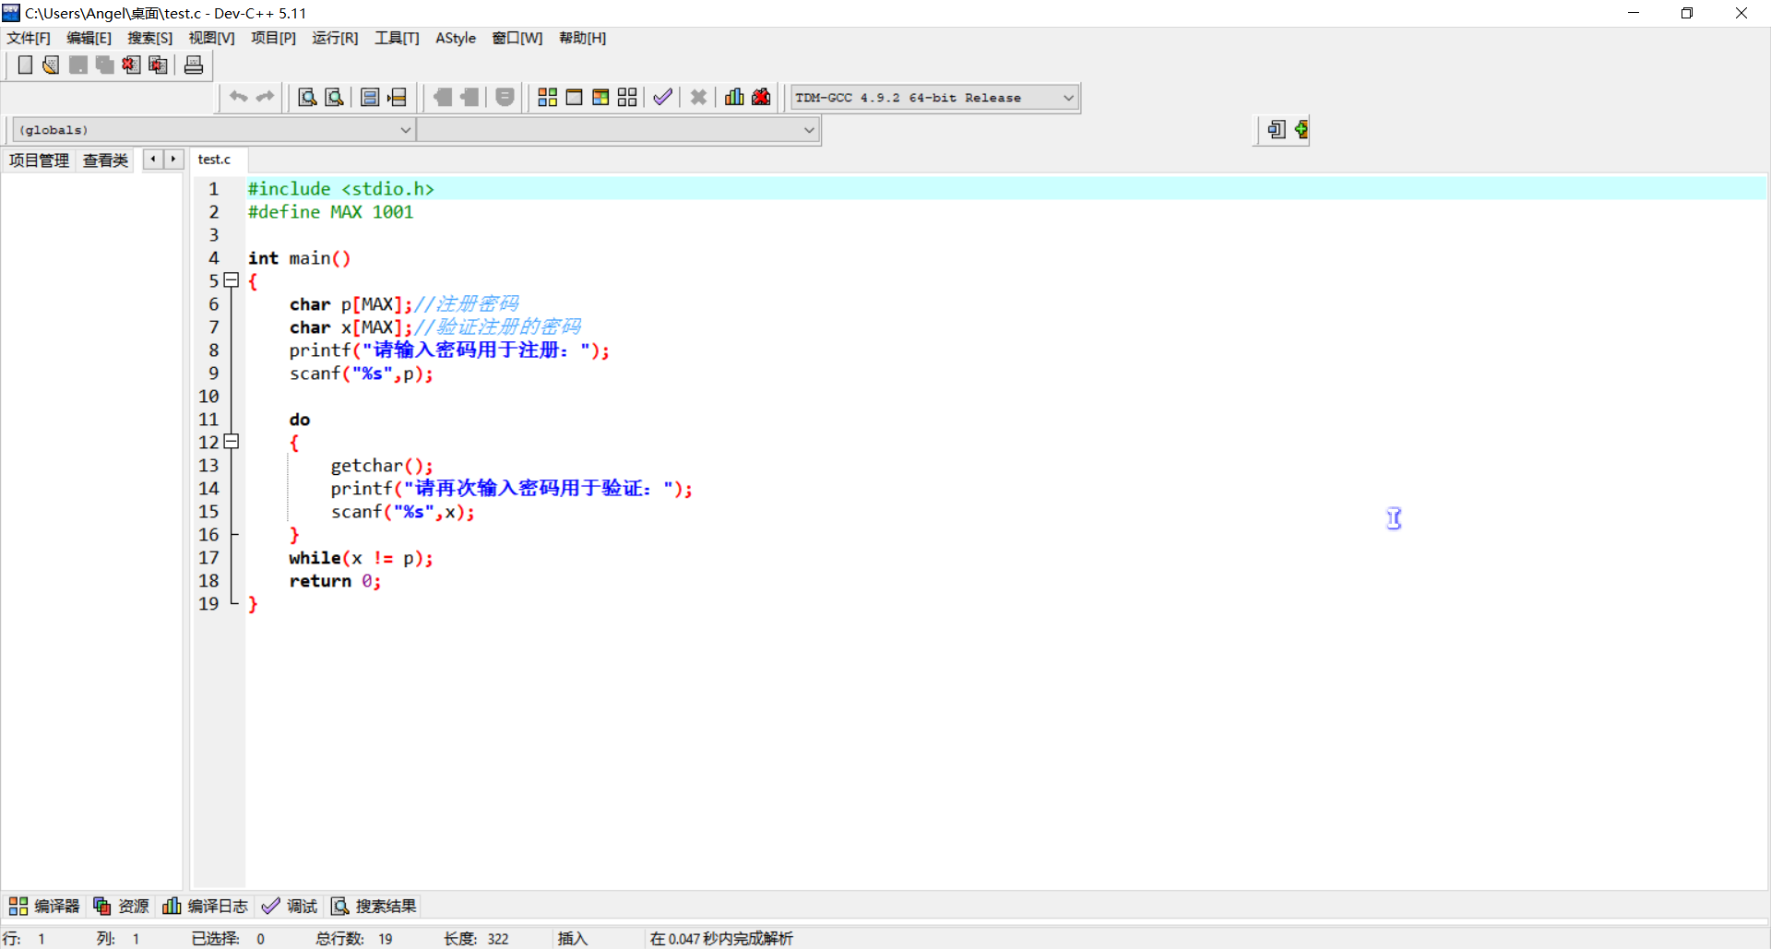Stop execution with X icon
Viewport: 1771px width, 949px height.
[x=698, y=97]
